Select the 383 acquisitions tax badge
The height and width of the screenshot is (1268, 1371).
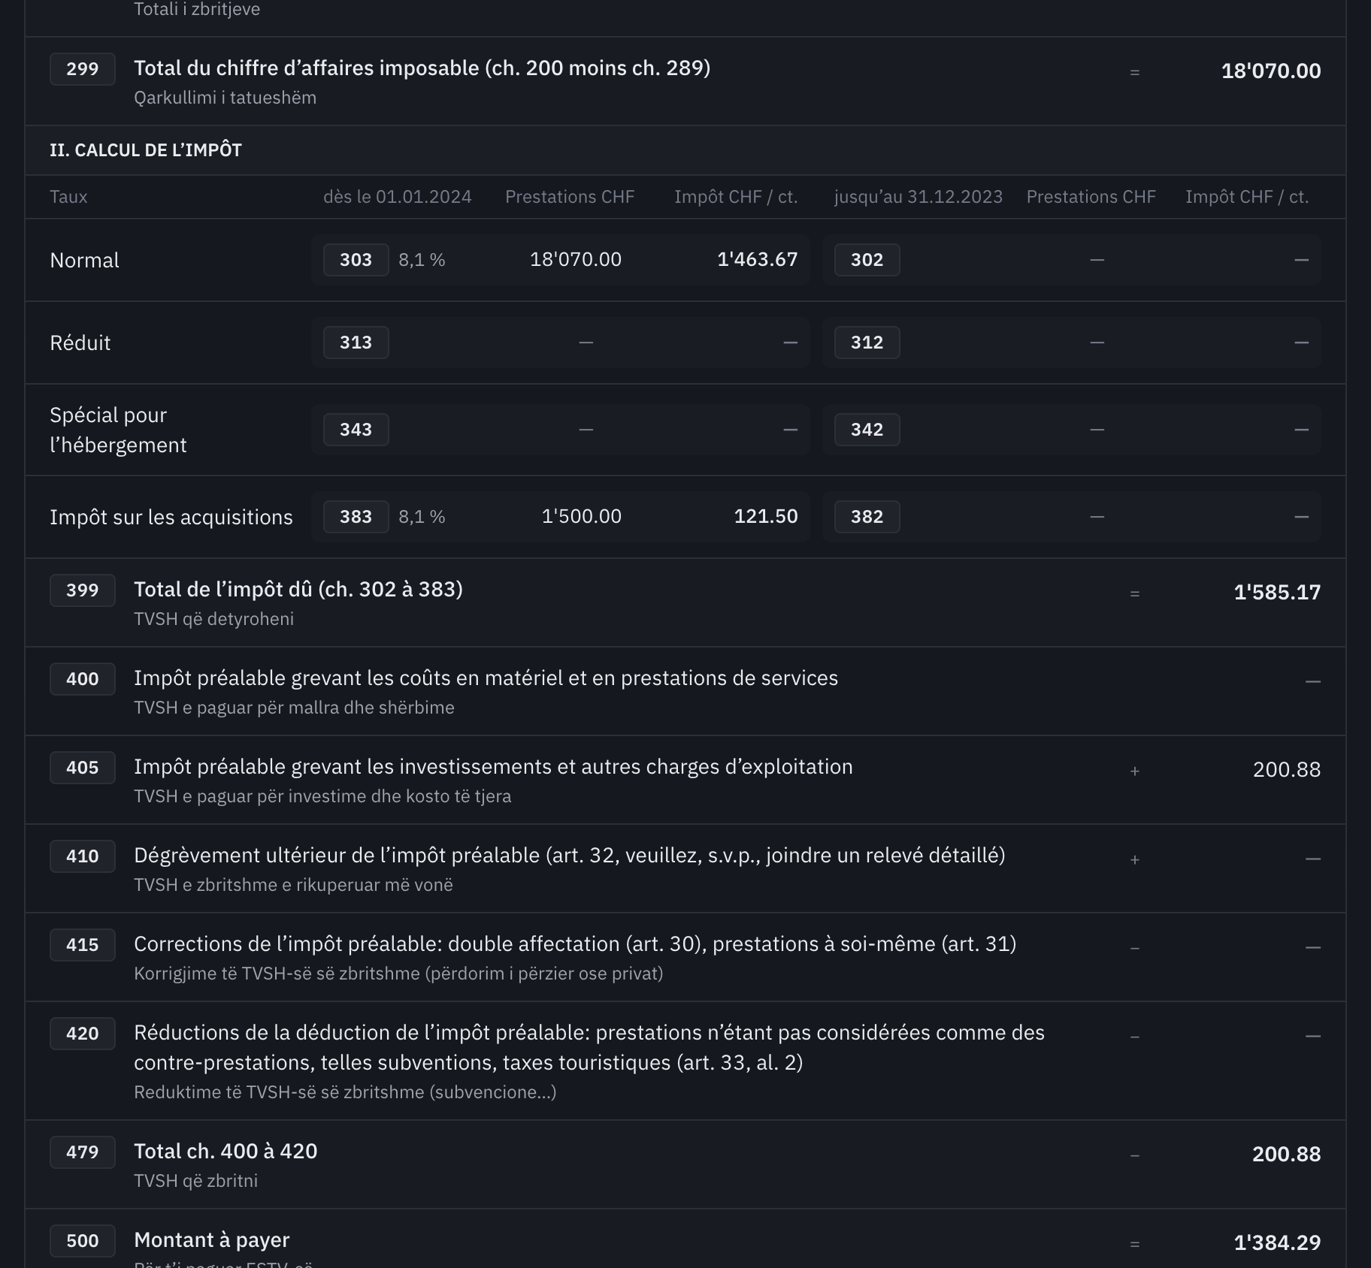click(356, 517)
